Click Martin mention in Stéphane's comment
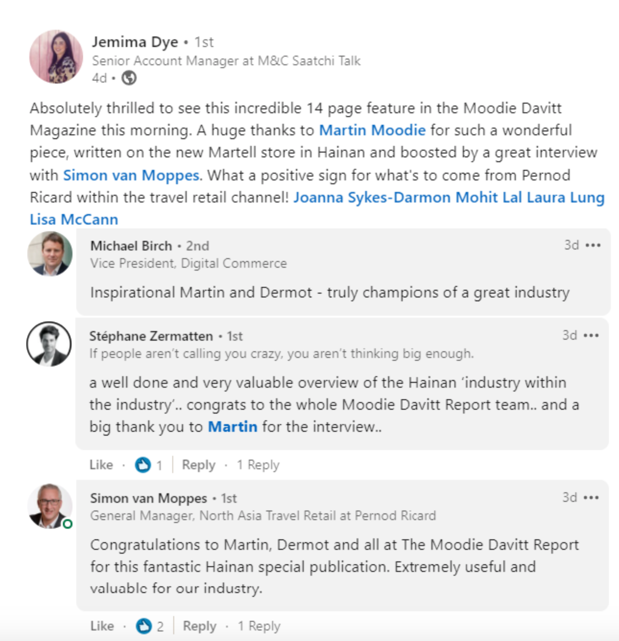619x641 pixels. pyautogui.click(x=233, y=427)
